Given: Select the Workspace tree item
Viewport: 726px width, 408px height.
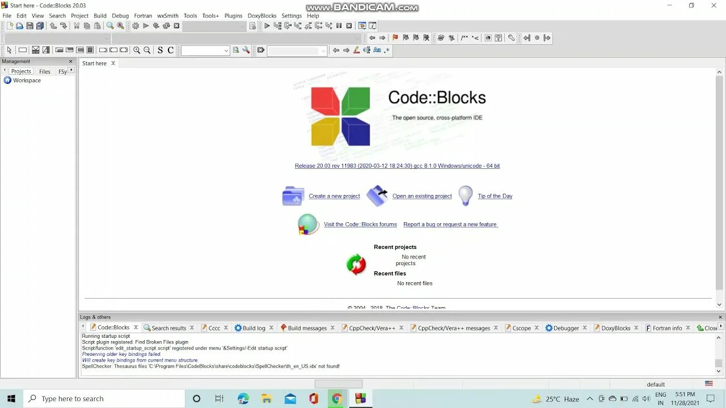Looking at the screenshot, I should 27,80.
